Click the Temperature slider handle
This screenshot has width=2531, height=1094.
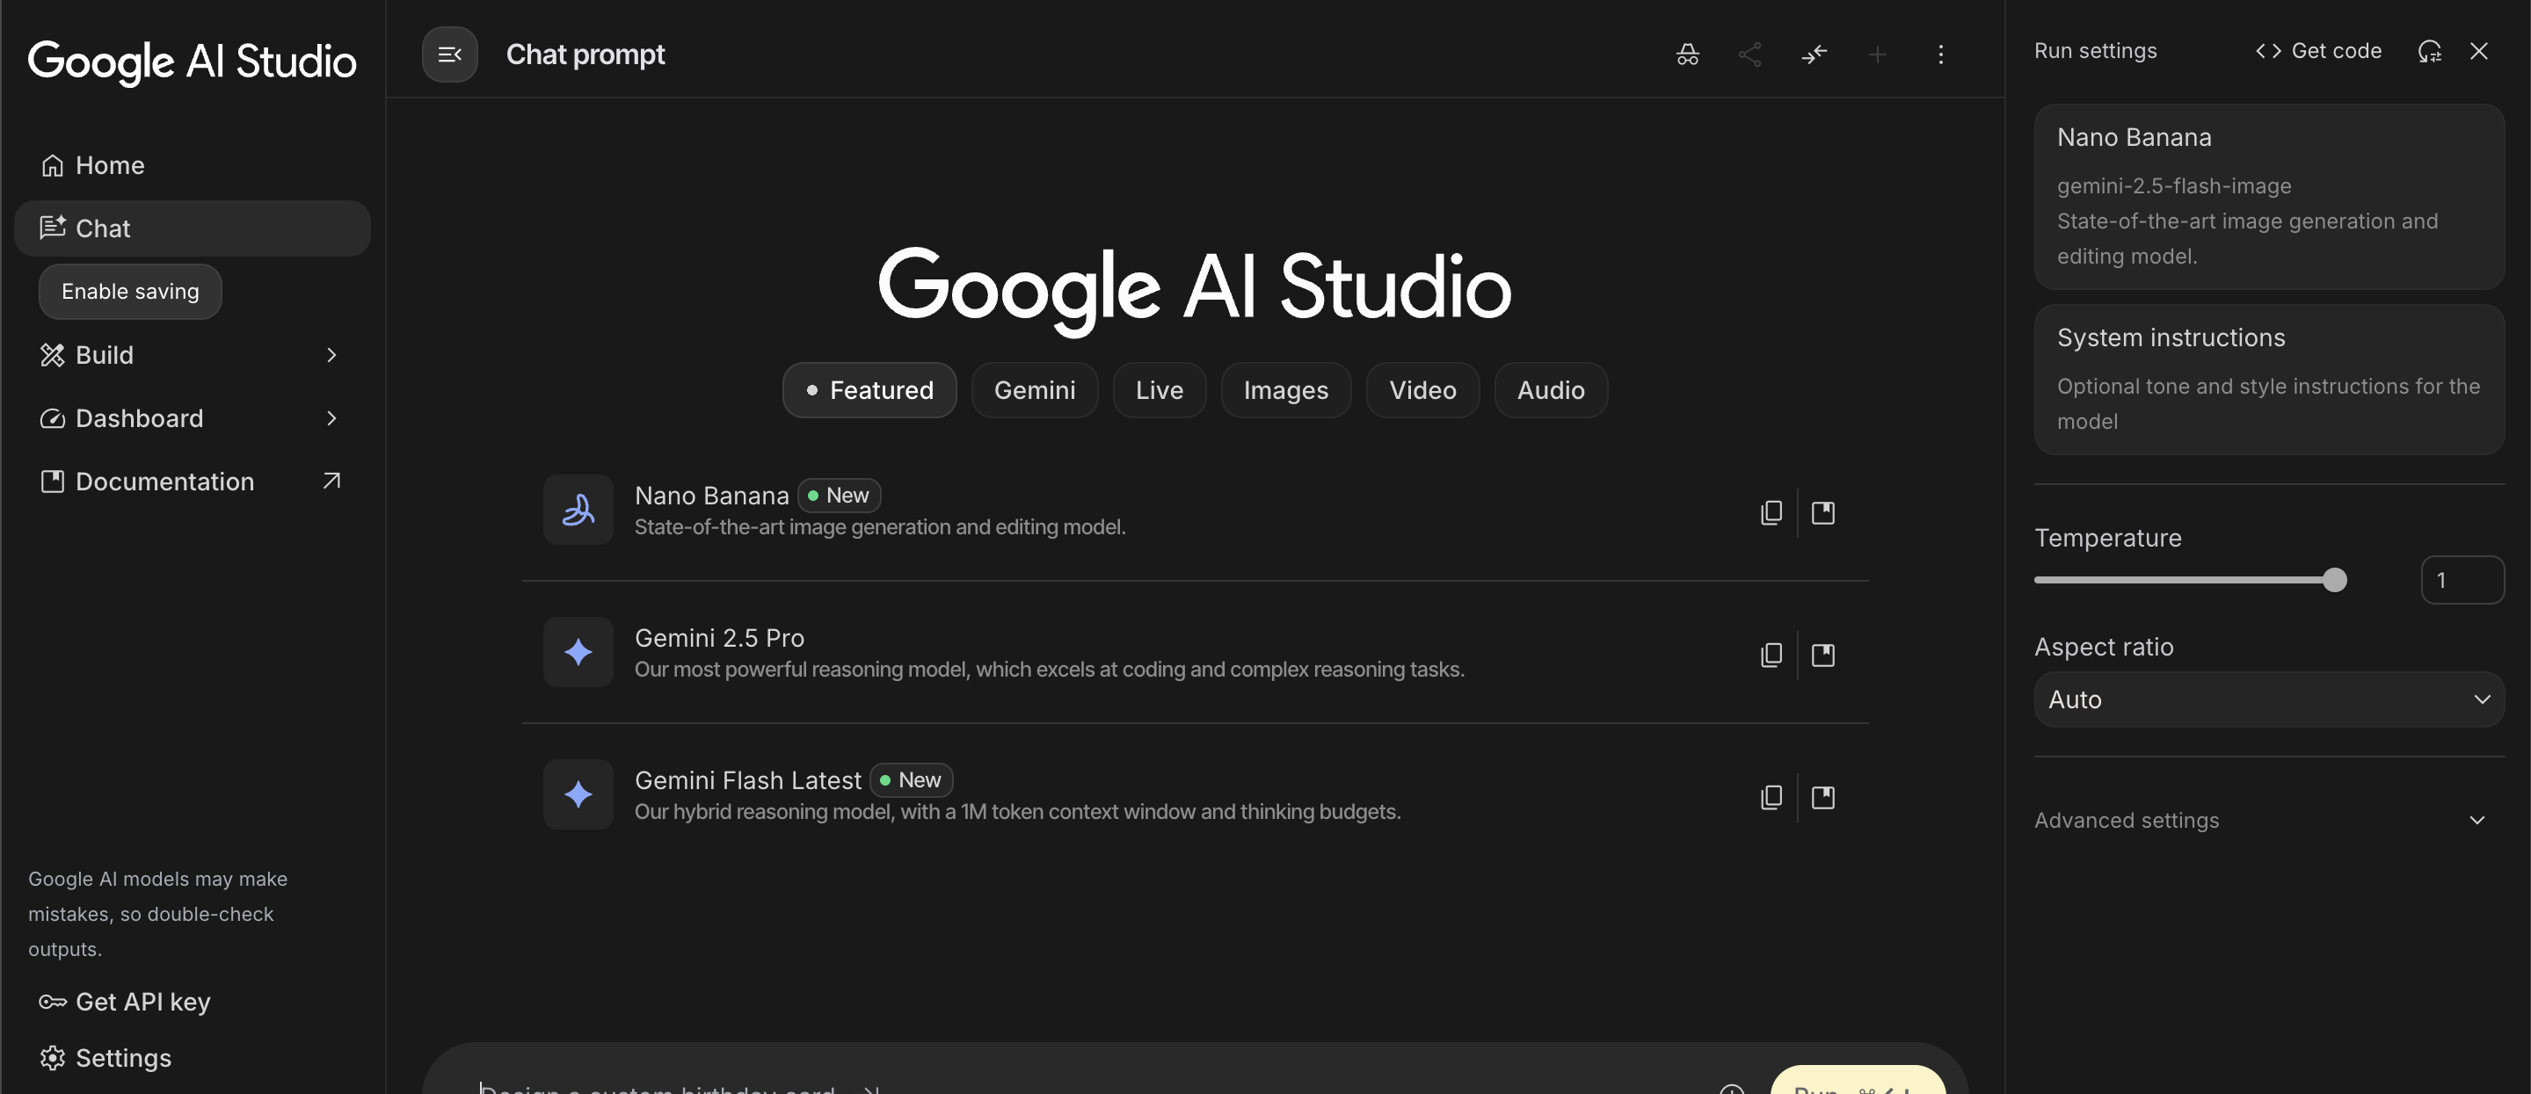2334,580
